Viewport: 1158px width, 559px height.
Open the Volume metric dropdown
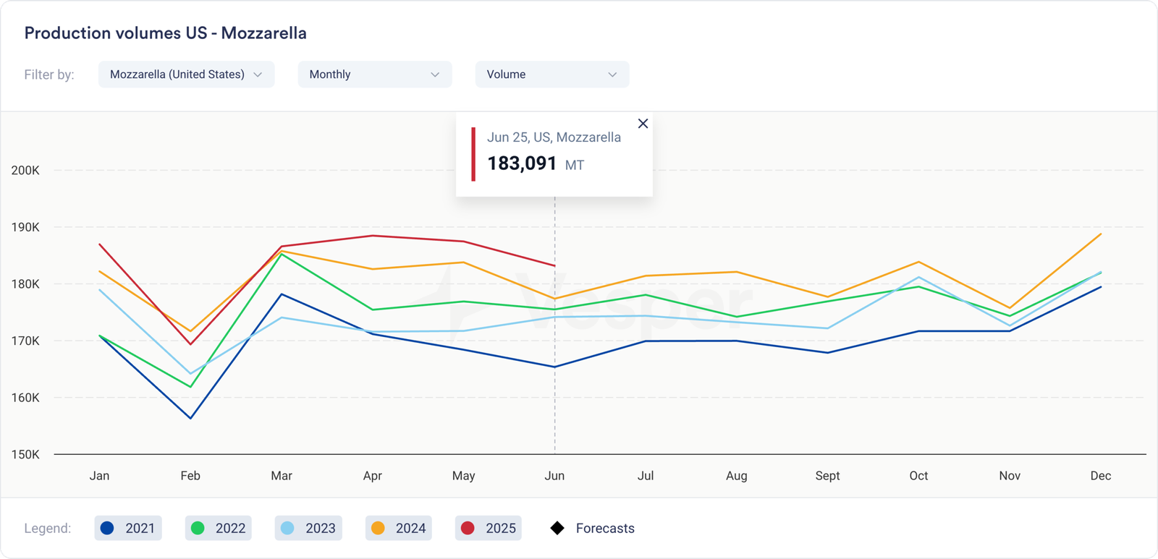pos(551,74)
